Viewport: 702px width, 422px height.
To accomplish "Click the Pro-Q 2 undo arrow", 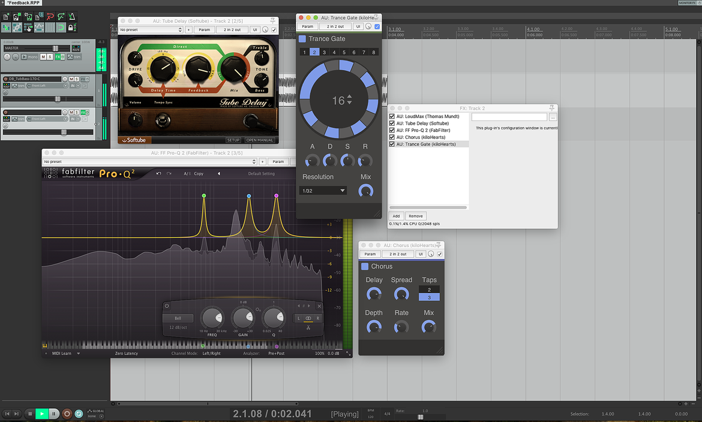I will coord(158,174).
